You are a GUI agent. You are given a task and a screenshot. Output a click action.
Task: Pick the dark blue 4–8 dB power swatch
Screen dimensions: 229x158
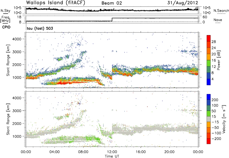point(209,76)
